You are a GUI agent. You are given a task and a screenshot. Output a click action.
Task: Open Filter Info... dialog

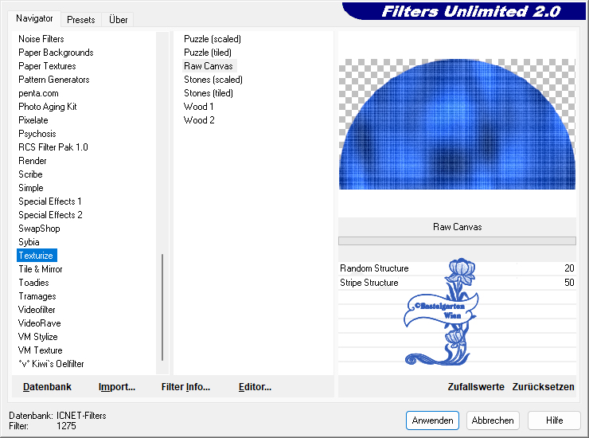(185, 387)
